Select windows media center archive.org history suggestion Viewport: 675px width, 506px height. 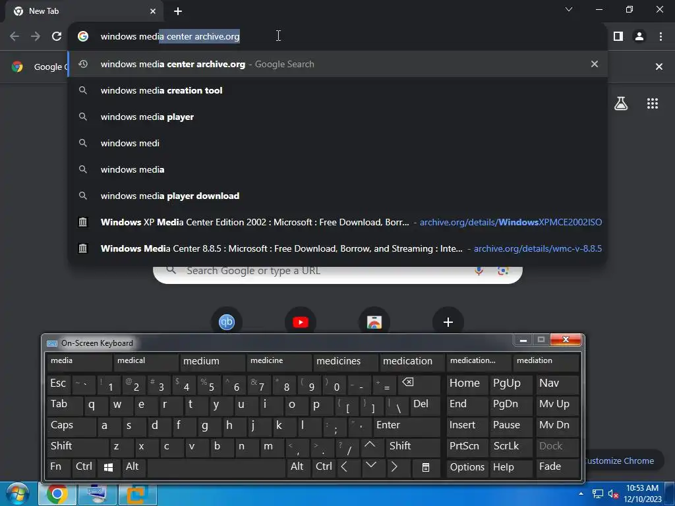point(338,64)
